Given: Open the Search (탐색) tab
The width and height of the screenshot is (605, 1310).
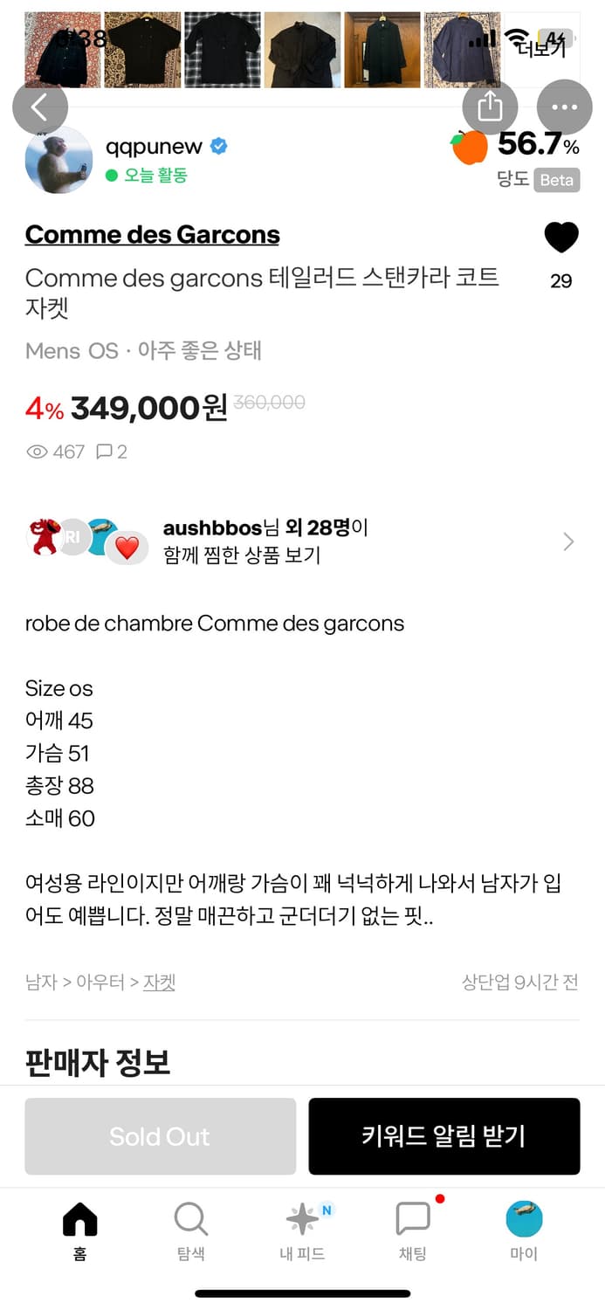Looking at the screenshot, I should tap(190, 1229).
